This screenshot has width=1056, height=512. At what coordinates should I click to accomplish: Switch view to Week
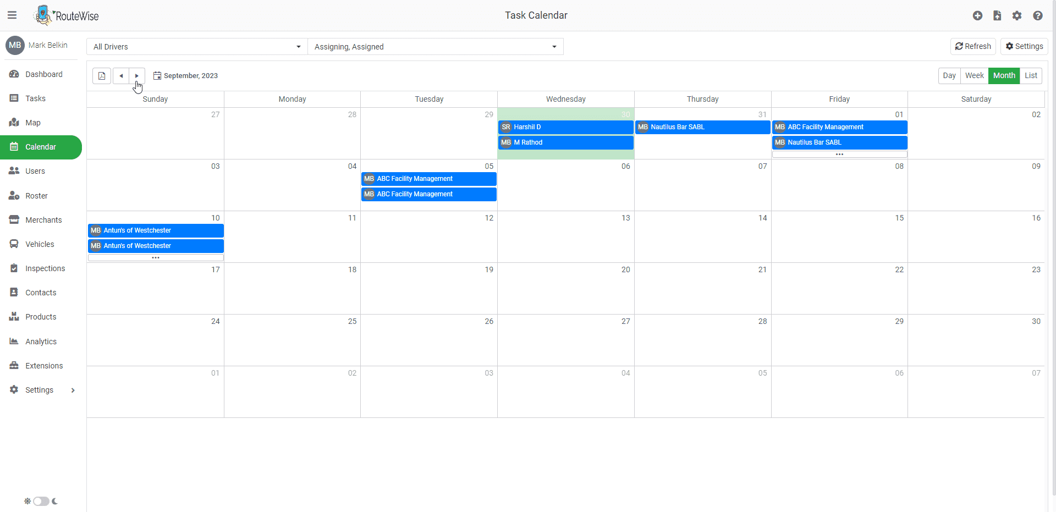tap(974, 75)
